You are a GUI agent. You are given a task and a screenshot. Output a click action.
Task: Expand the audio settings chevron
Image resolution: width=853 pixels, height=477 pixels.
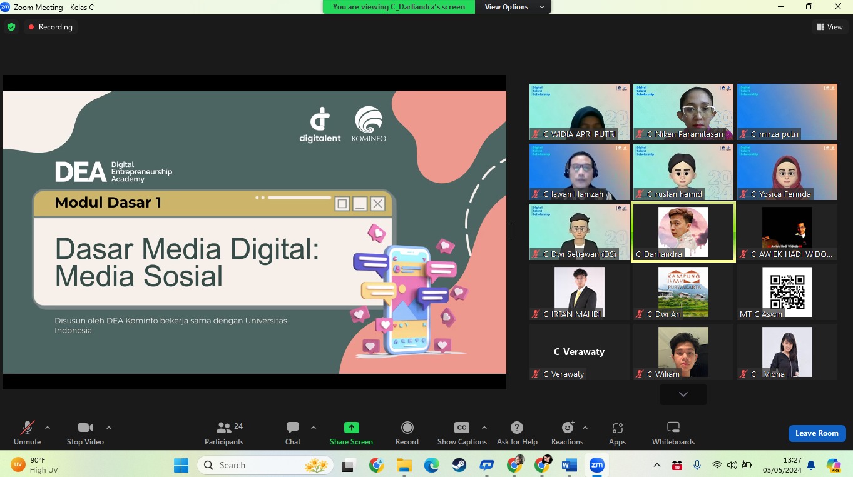click(48, 428)
